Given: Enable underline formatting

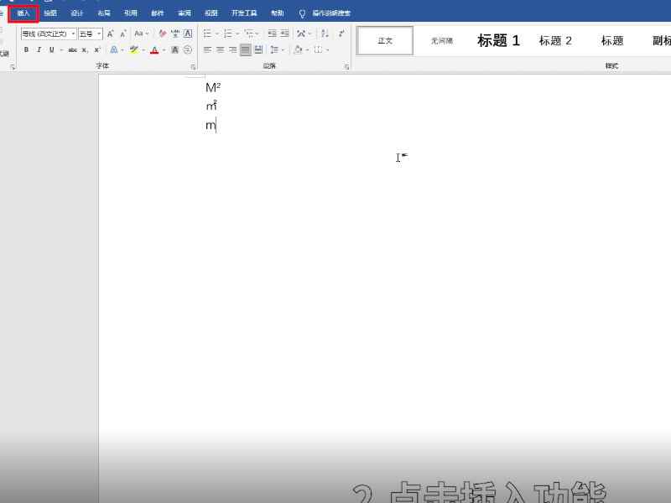Looking at the screenshot, I should [53, 49].
